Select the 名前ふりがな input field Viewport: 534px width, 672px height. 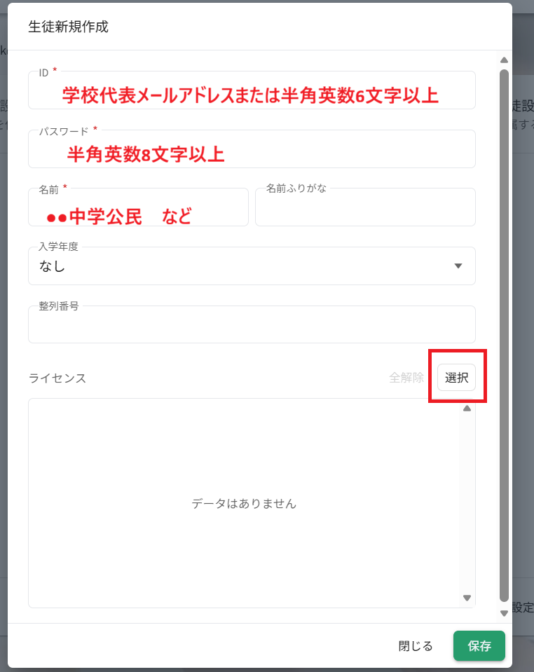click(364, 209)
